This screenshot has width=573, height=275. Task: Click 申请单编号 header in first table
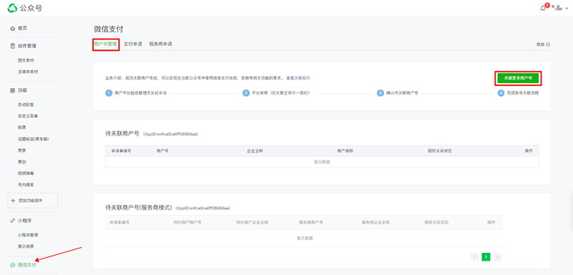(x=121, y=151)
